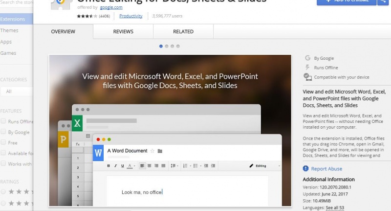The width and height of the screenshot is (391, 211).
Task: Open the Productivity category link
Action: click(130, 16)
